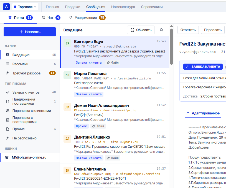226x188 pixels.
Task: Click the ЕМ avatar of Елена Митянина
Action: point(67,171)
